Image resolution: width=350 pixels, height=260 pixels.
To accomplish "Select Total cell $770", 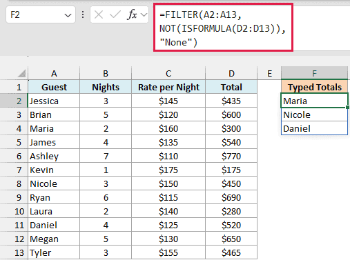I will pos(231,156).
